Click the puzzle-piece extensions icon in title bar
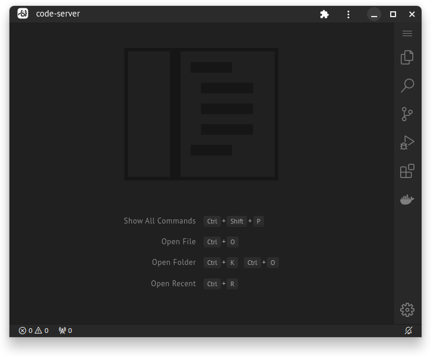 324,14
